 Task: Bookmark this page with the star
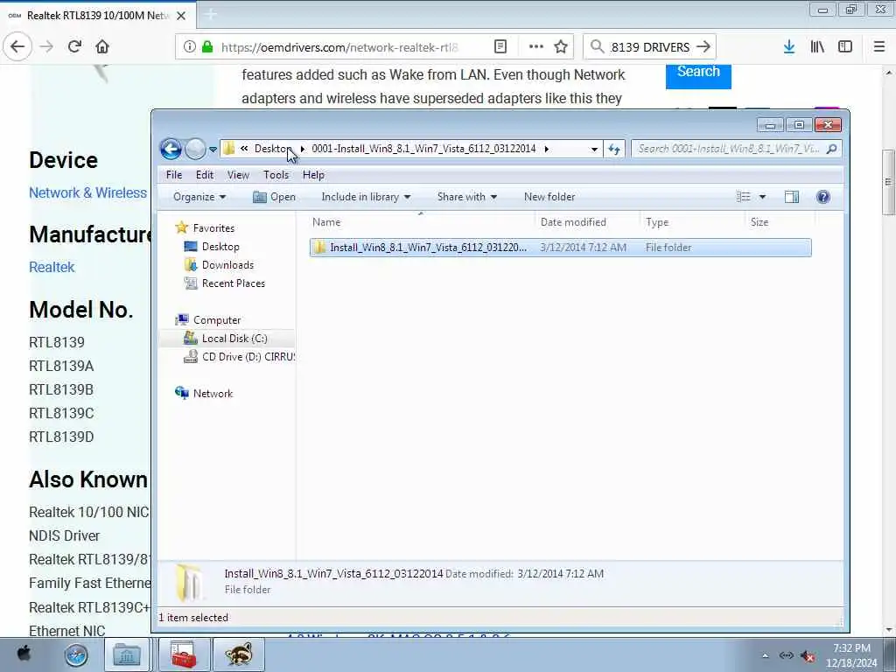pyautogui.click(x=561, y=47)
